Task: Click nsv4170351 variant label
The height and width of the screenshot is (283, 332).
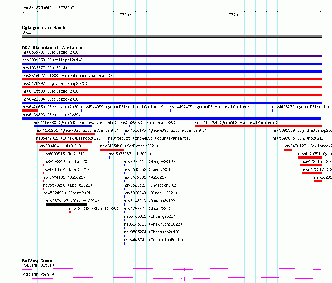Action: coord(315,154)
